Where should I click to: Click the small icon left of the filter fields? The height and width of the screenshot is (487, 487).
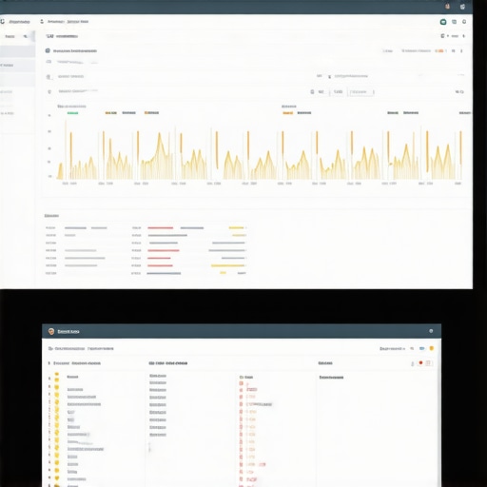click(x=312, y=91)
